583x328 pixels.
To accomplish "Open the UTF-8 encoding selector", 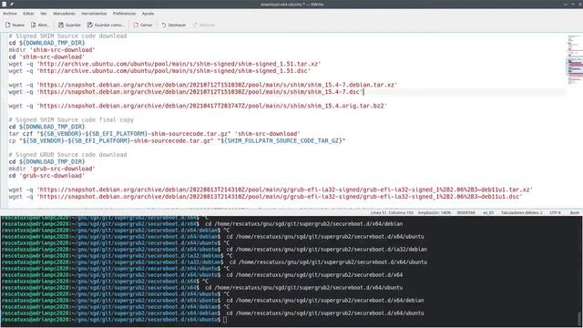I will [x=555, y=212].
